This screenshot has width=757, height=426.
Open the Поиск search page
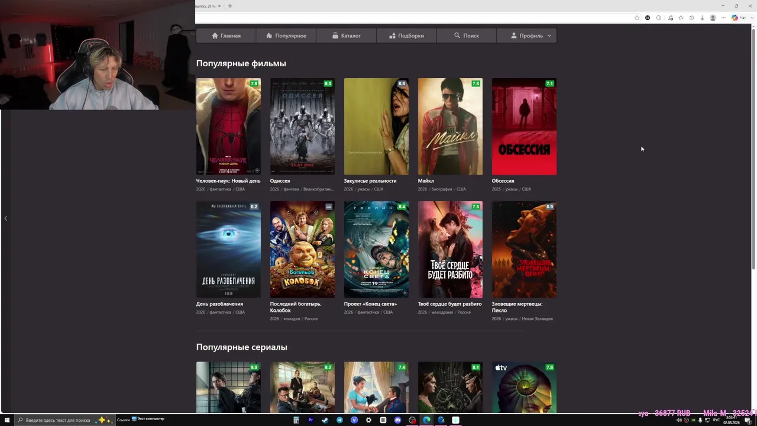pyautogui.click(x=466, y=35)
